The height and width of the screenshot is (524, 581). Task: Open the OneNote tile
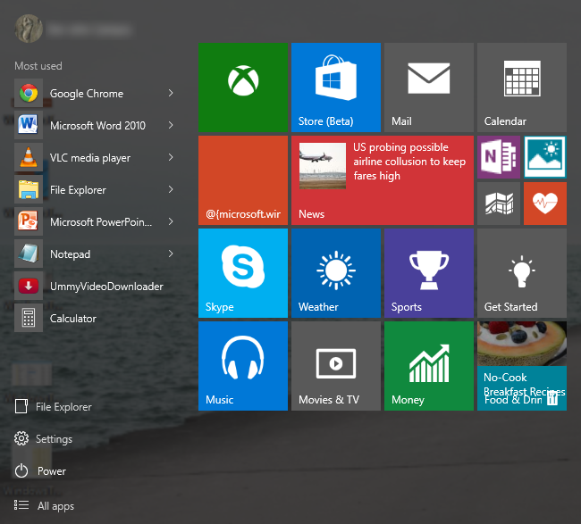[x=499, y=157]
